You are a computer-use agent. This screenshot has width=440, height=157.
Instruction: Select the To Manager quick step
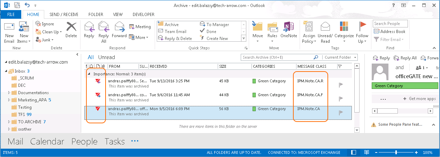pyautogui.click(x=215, y=24)
